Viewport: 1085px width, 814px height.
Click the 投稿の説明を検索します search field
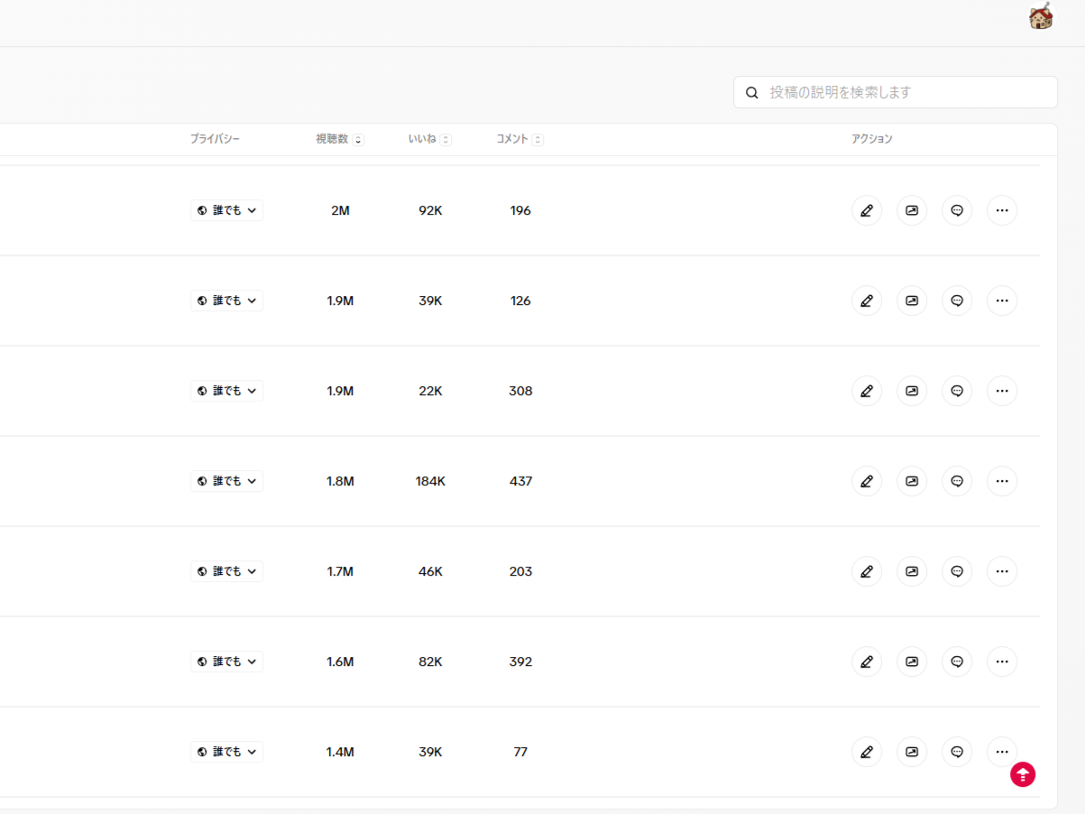coord(896,92)
